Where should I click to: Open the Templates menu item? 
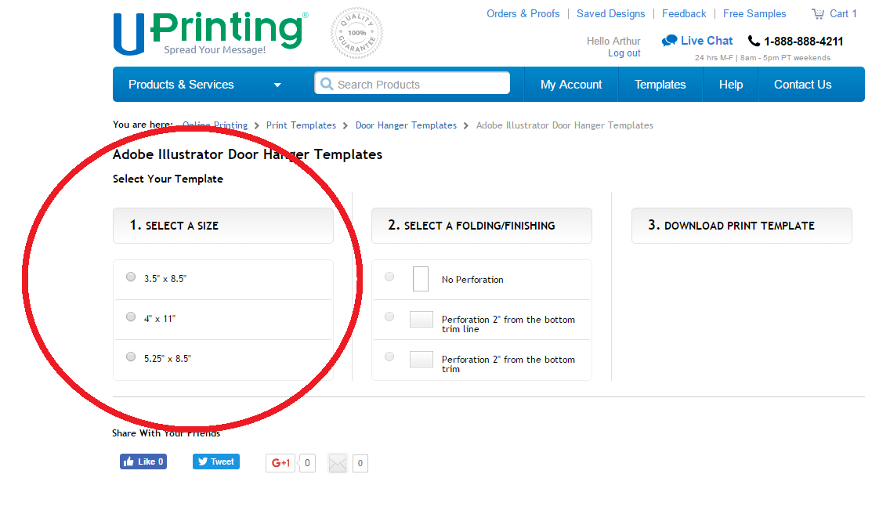click(660, 85)
